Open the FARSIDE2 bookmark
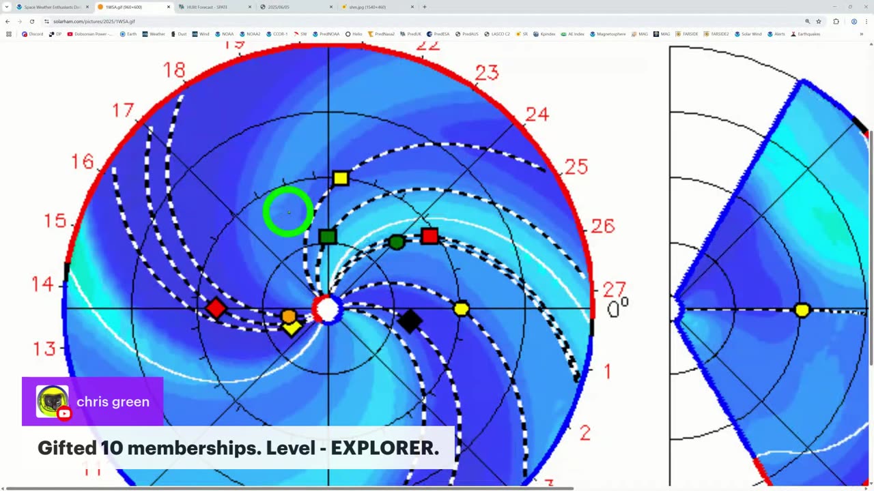The width and height of the screenshot is (874, 491). pyautogui.click(x=716, y=33)
